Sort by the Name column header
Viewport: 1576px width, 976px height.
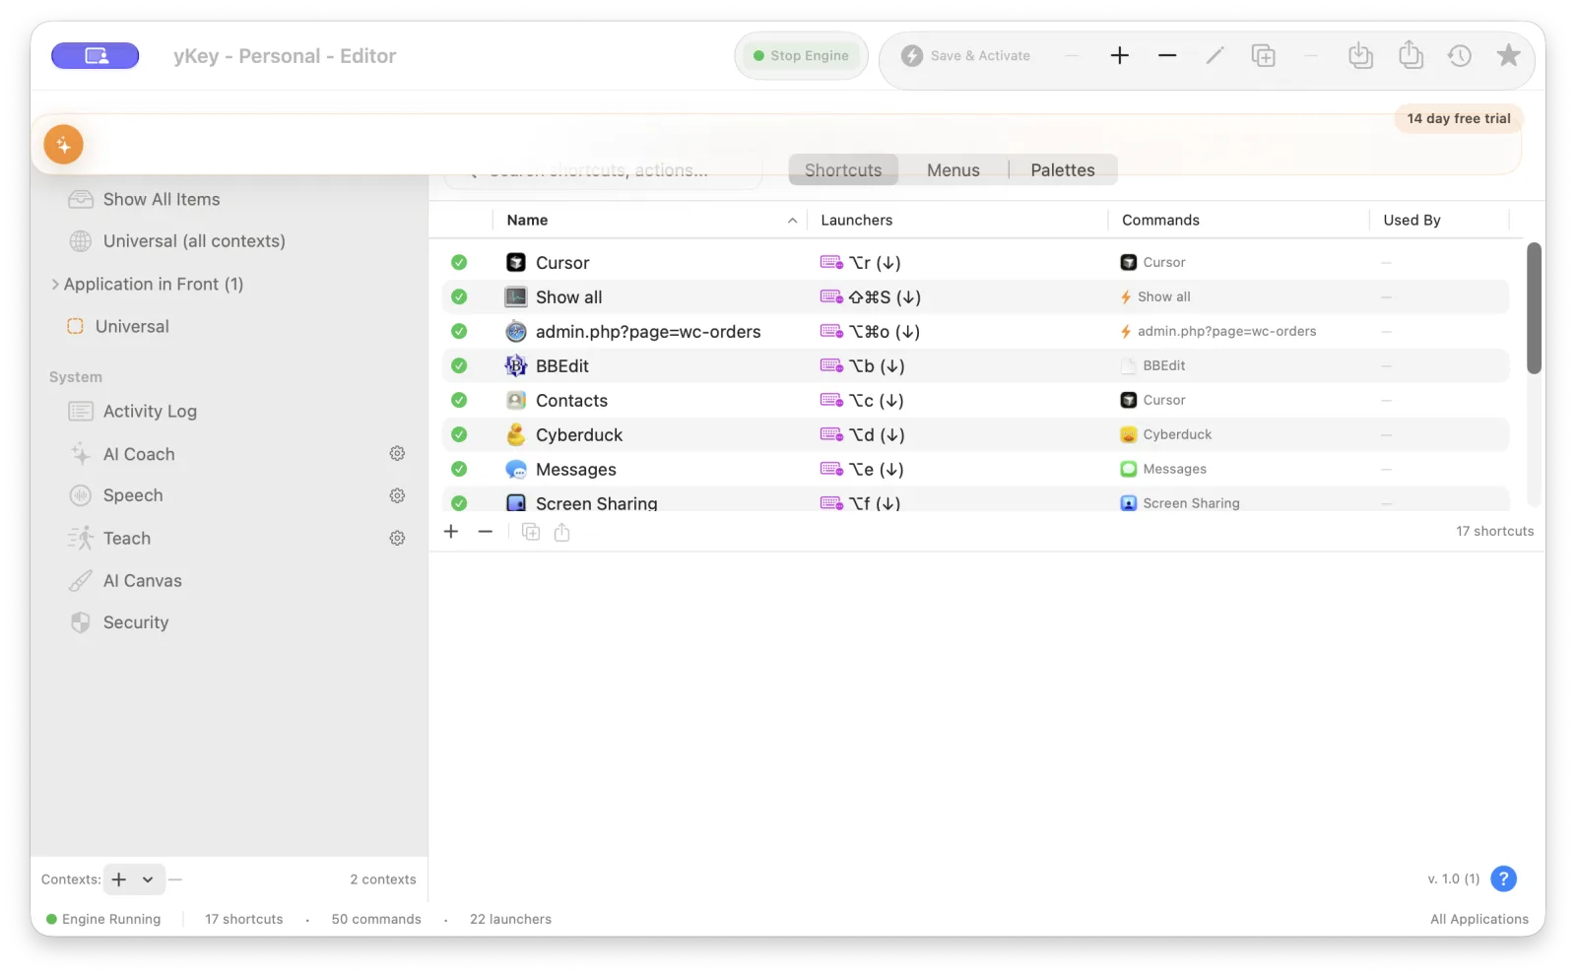(650, 221)
